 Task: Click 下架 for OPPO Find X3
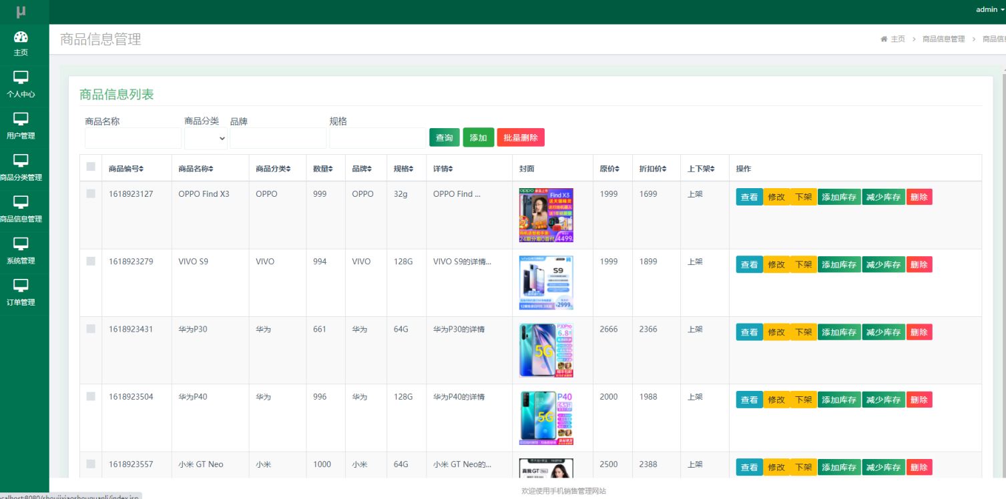[x=803, y=197]
